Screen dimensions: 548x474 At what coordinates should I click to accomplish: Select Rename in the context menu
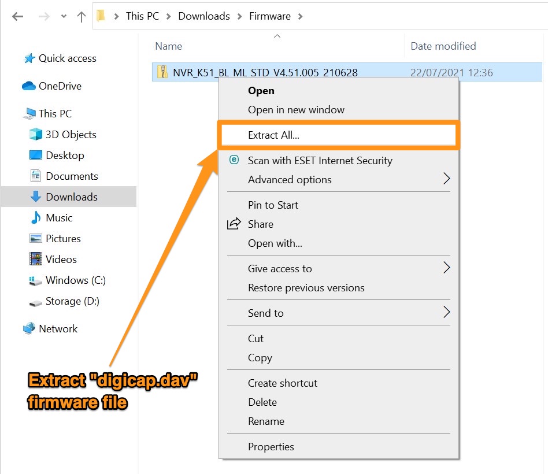coord(265,421)
